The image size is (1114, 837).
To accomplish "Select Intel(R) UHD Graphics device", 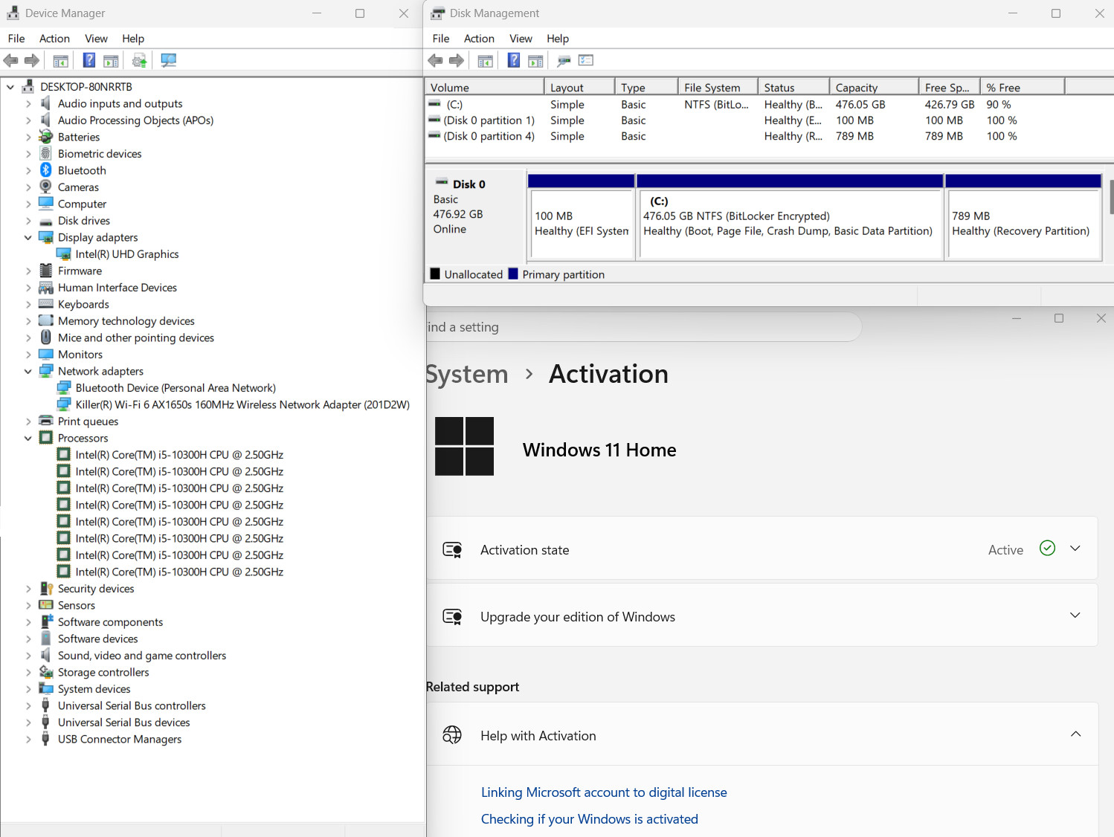I will [127, 254].
